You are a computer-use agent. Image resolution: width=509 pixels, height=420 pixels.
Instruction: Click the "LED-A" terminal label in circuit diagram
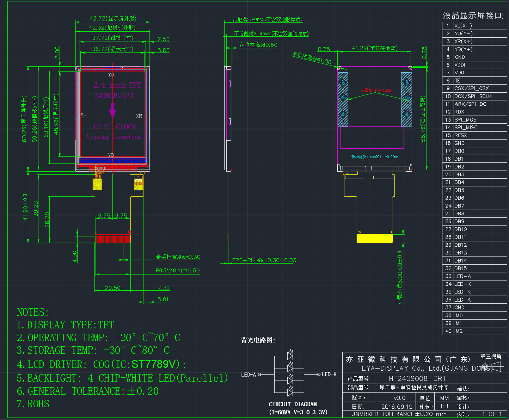[249, 375]
